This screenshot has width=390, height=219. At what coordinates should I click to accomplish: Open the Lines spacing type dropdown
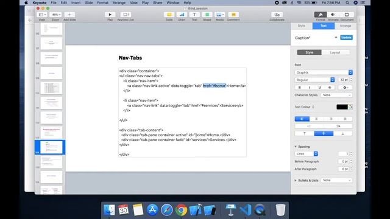(306, 154)
